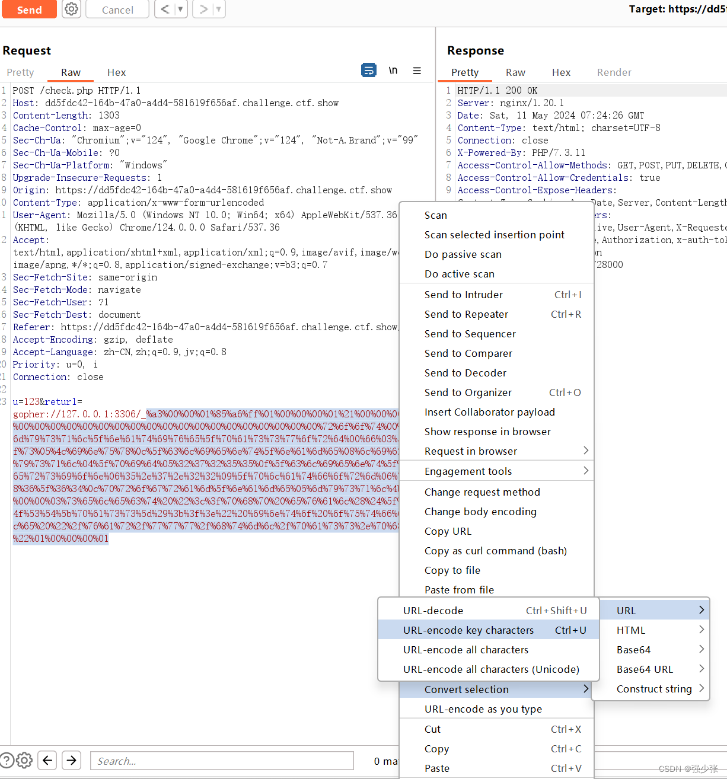This screenshot has width=727, height=779.
Task: Choose Insert Collaborator payload
Action: (496, 412)
